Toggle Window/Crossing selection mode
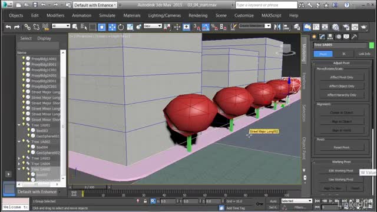This screenshot has height=212, width=377. [102, 27]
